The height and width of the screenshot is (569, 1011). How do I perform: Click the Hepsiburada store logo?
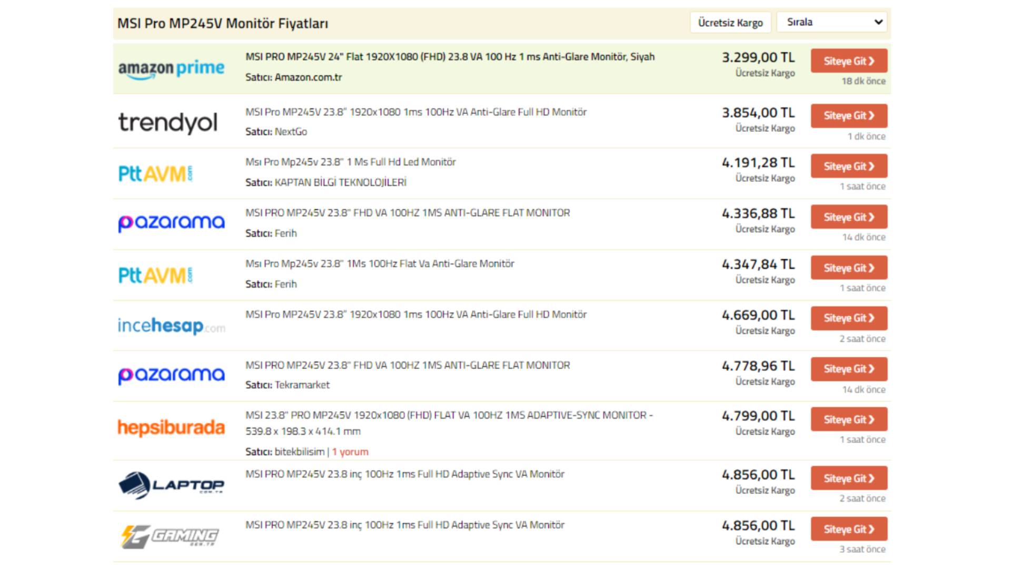pos(171,427)
